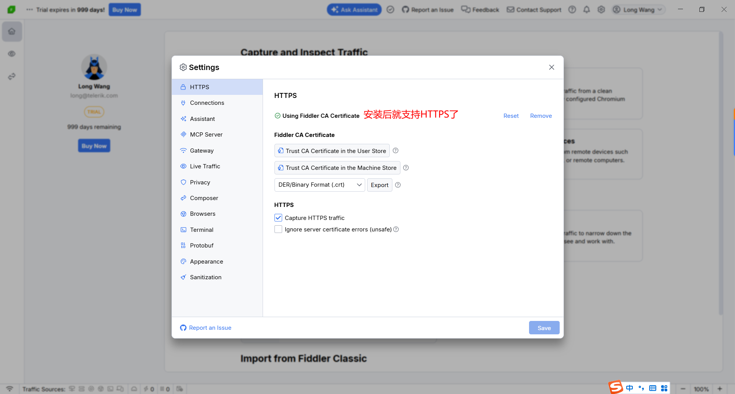Click the settings gear in top toolbar
The width and height of the screenshot is (735, 394).
[601, 10]
